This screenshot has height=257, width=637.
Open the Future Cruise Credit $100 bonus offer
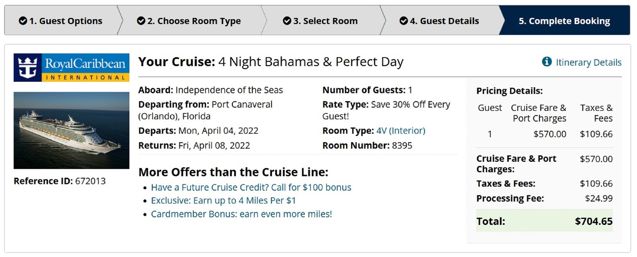coord(251,187)
